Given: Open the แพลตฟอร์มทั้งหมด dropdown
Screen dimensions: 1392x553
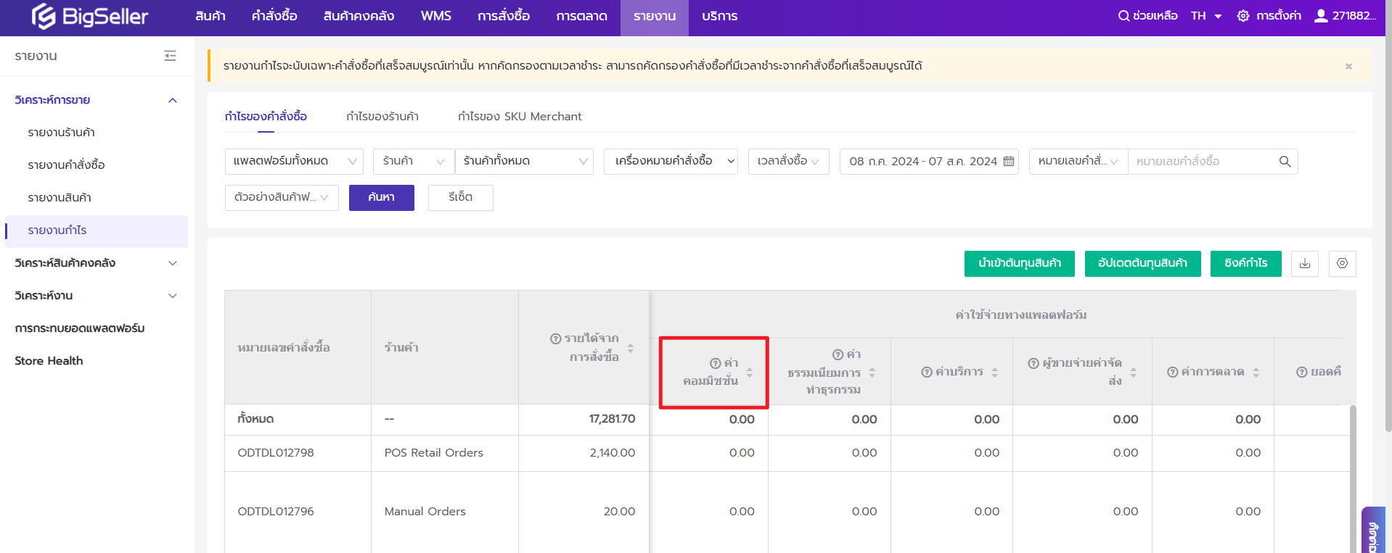Looking at the screenshot, I should coord(293,161).
